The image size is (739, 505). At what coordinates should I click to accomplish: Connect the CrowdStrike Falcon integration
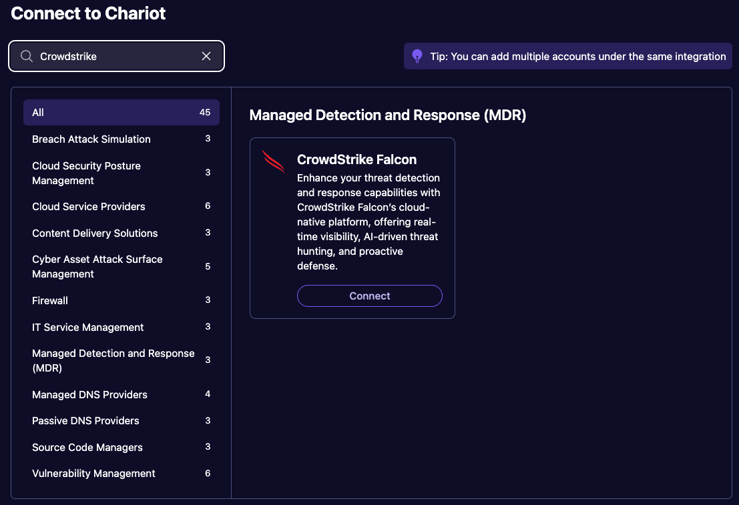(x=370, y=296)
